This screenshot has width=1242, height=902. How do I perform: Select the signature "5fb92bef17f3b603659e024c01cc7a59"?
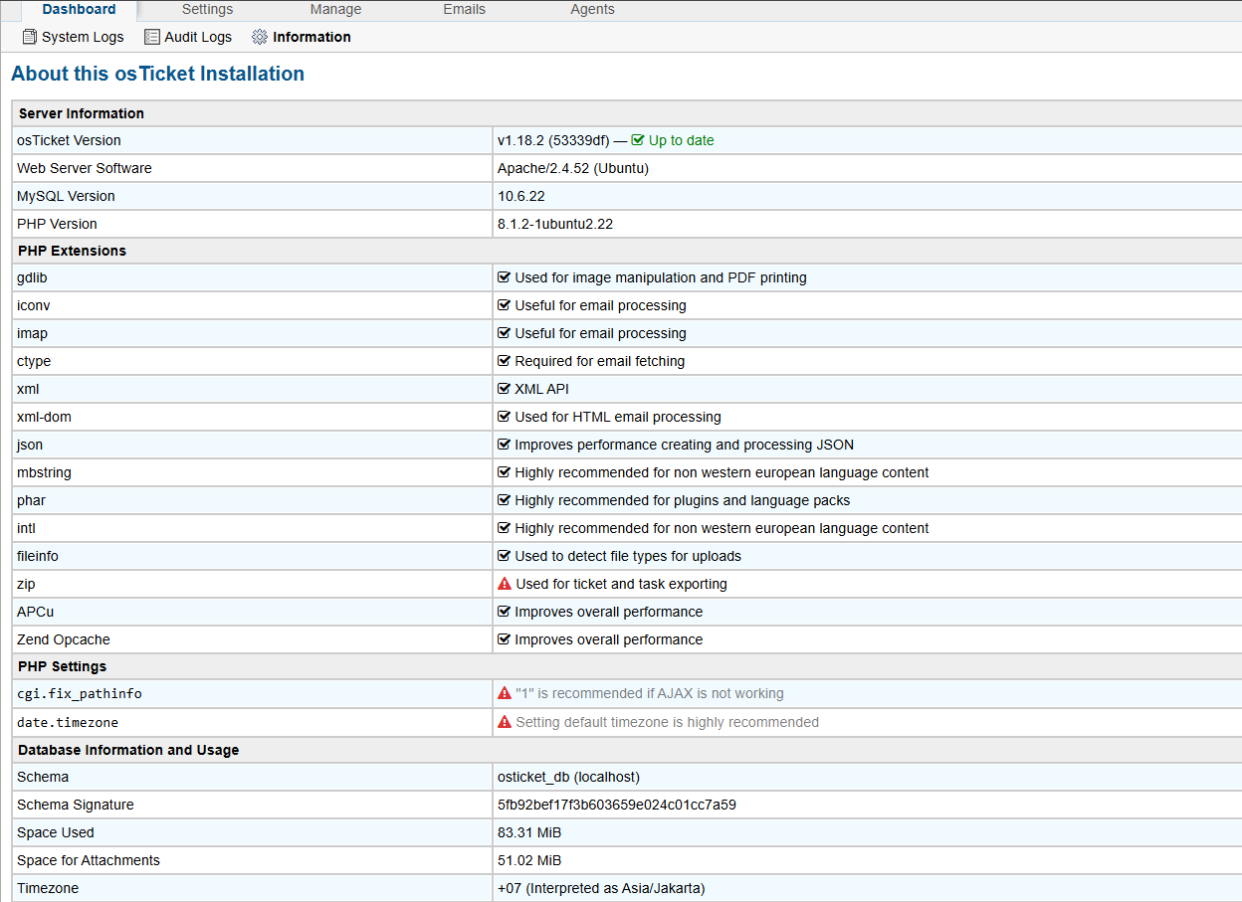(x=617, y=805)
